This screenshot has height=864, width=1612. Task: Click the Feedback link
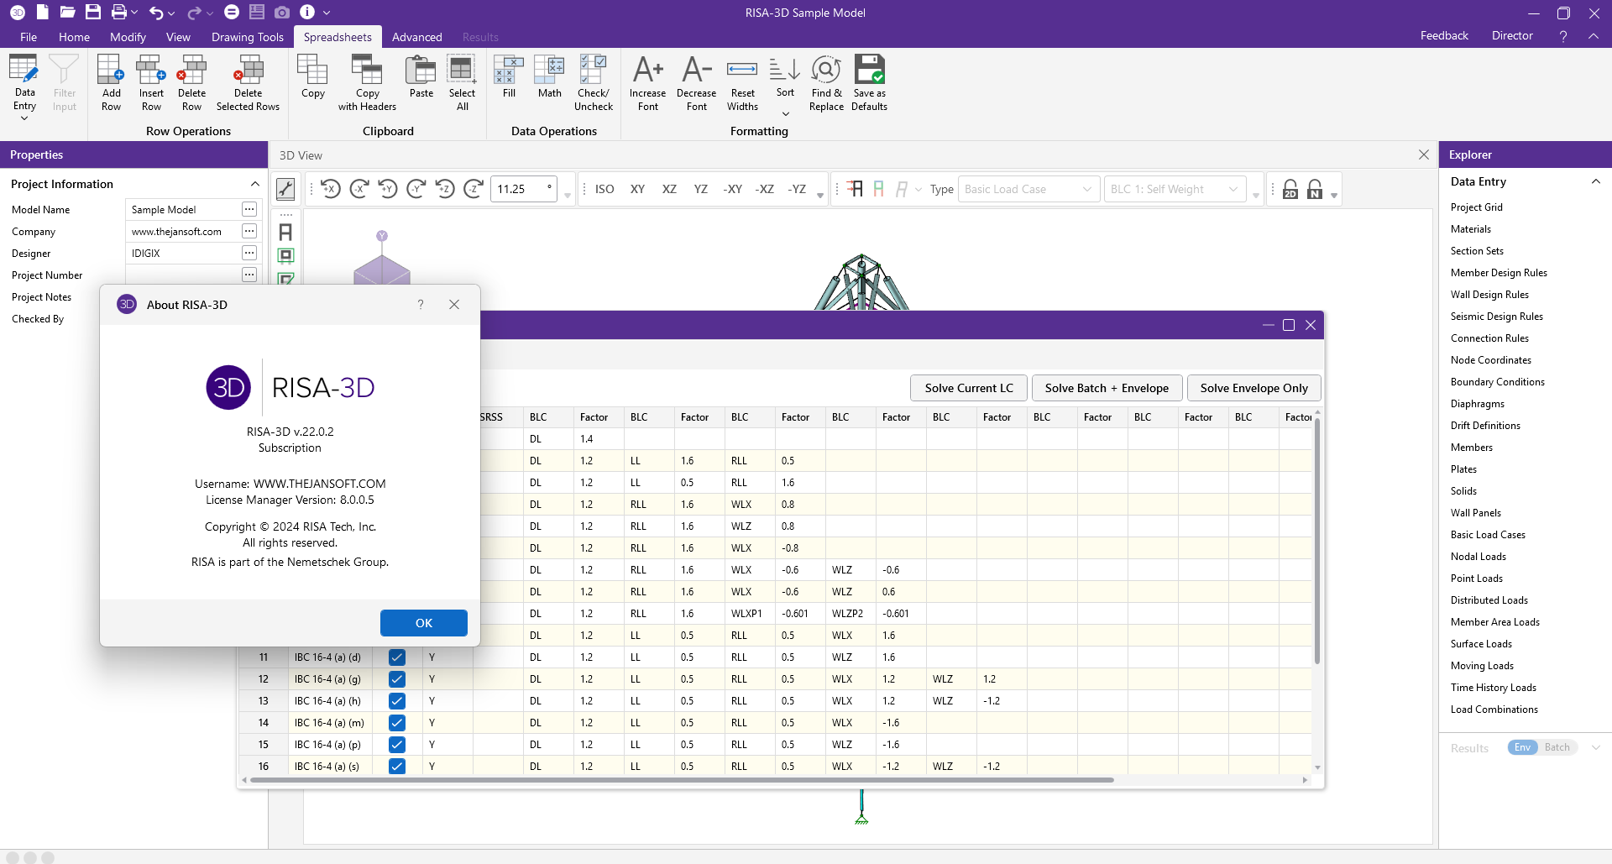[1444, 35]
